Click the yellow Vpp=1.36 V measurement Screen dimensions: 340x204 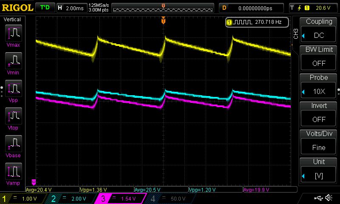(x=93, y=190)
